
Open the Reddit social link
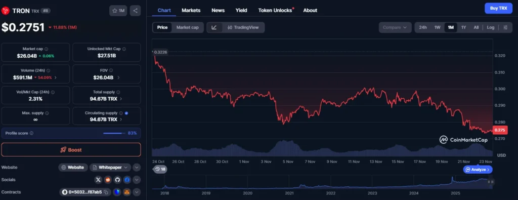[107, 180]
